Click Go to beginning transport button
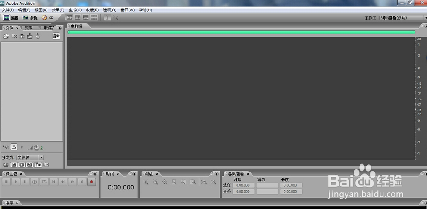Image resolution: width=427 pixels, height=209 pixels. tap(53, 182)
